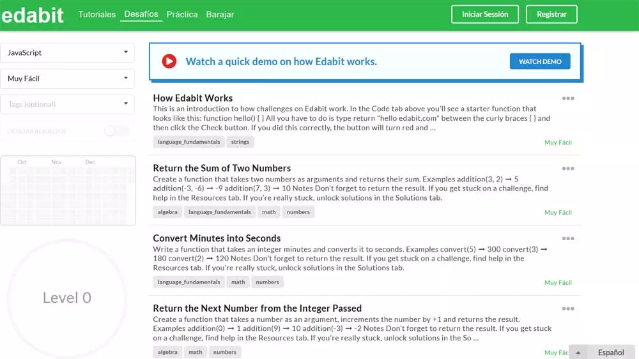This screenshot has height=359, width=639.
Task: Toggle the Ocultar Resueltos switch
Action: (x=116, y=131)
